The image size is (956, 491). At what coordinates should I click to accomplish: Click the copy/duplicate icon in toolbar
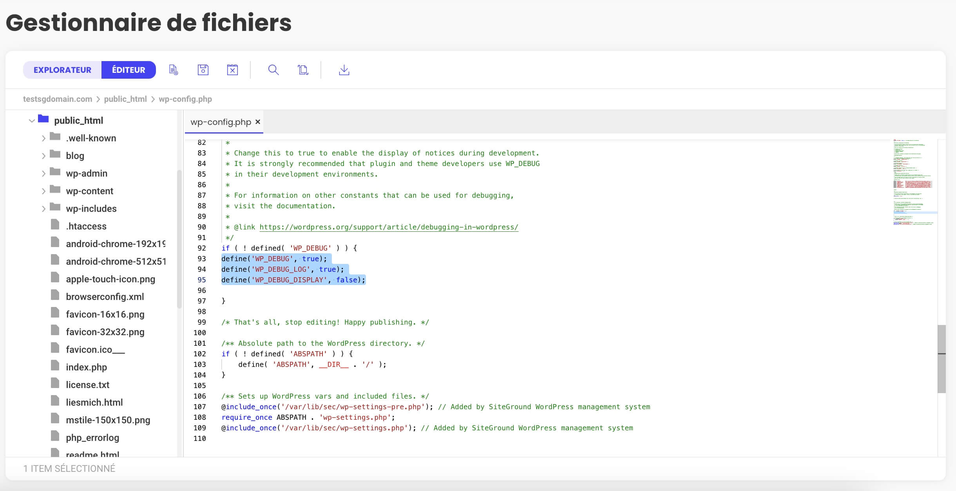303,70
